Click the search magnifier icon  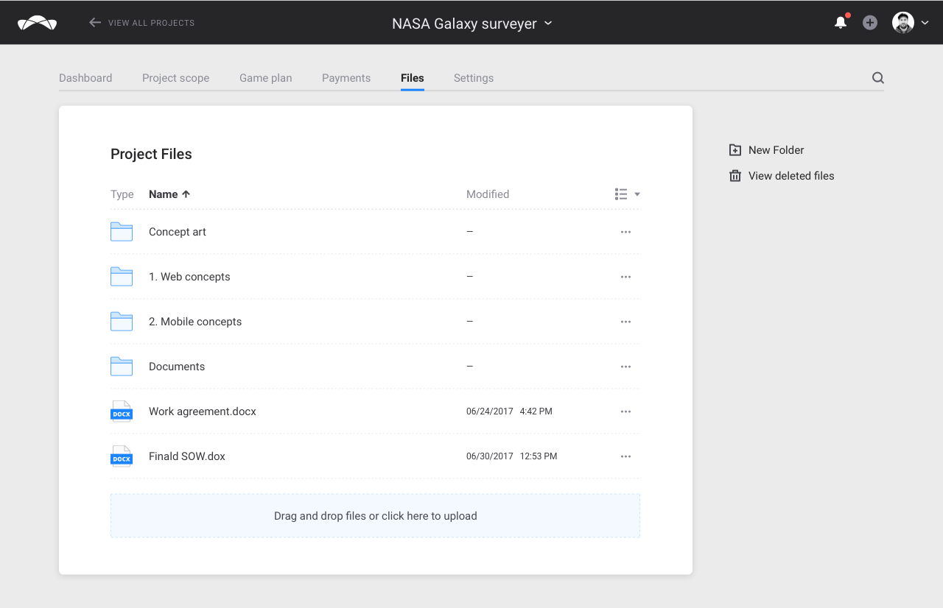pos(878,78)
